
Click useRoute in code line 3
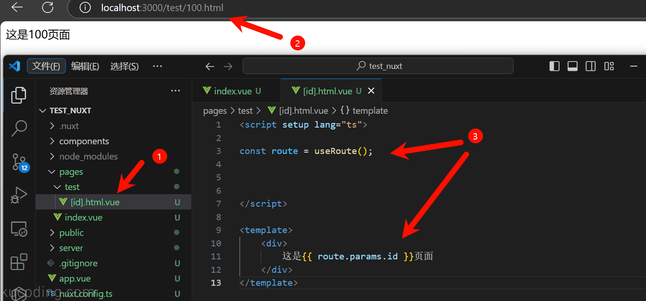pyautogui.click(x=336, y=151)
